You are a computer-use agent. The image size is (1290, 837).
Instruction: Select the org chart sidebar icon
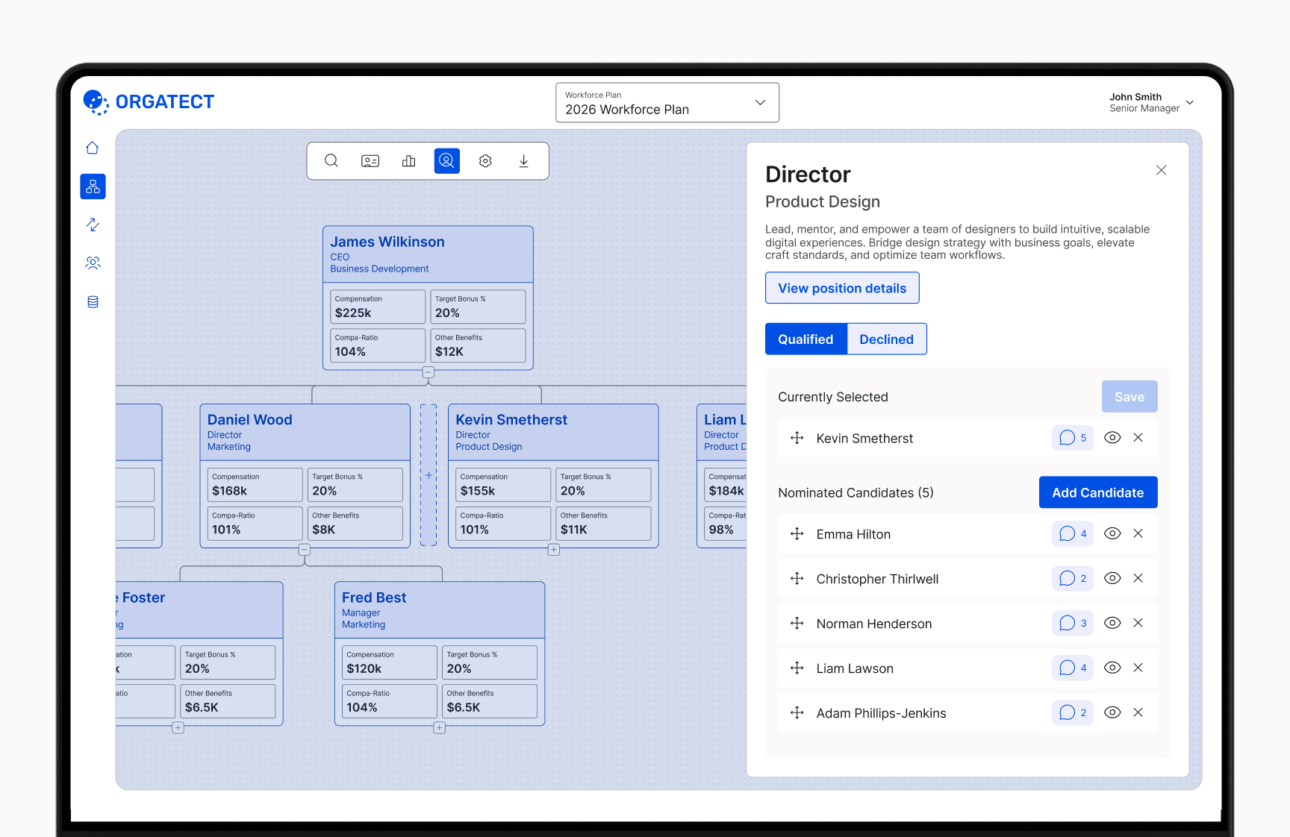point(93,186)
